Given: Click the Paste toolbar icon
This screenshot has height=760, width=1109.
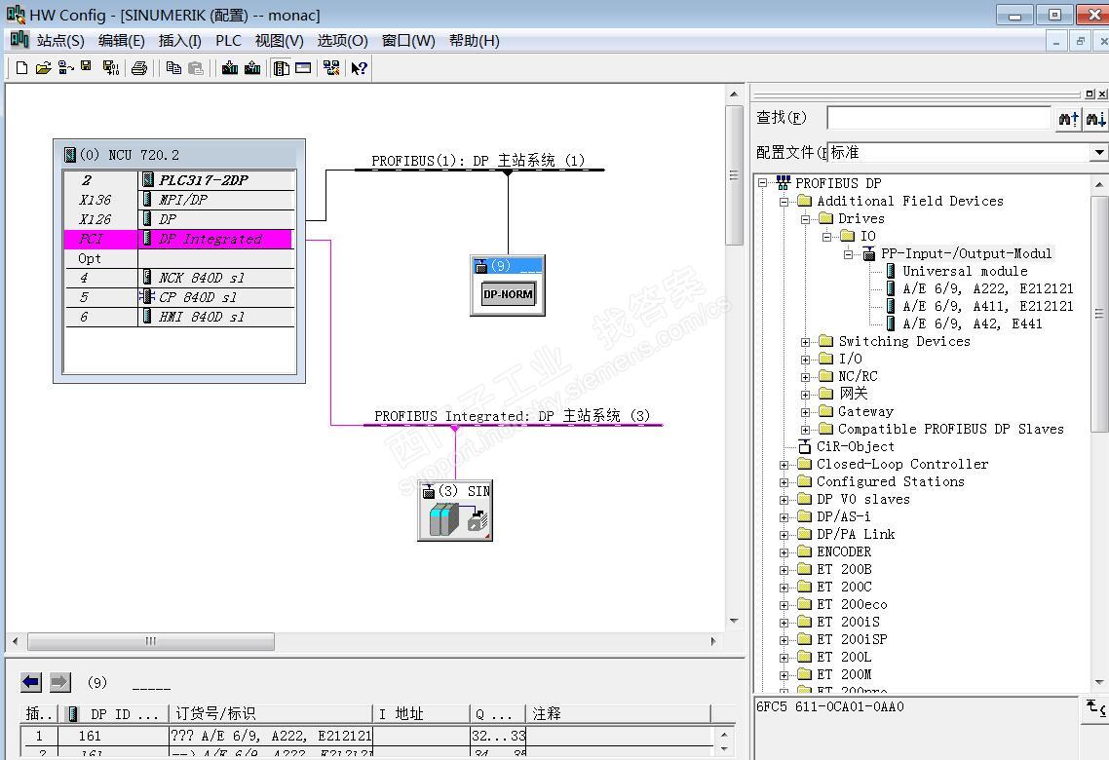Looking at the screenshot, I should (x=196, y=68).
